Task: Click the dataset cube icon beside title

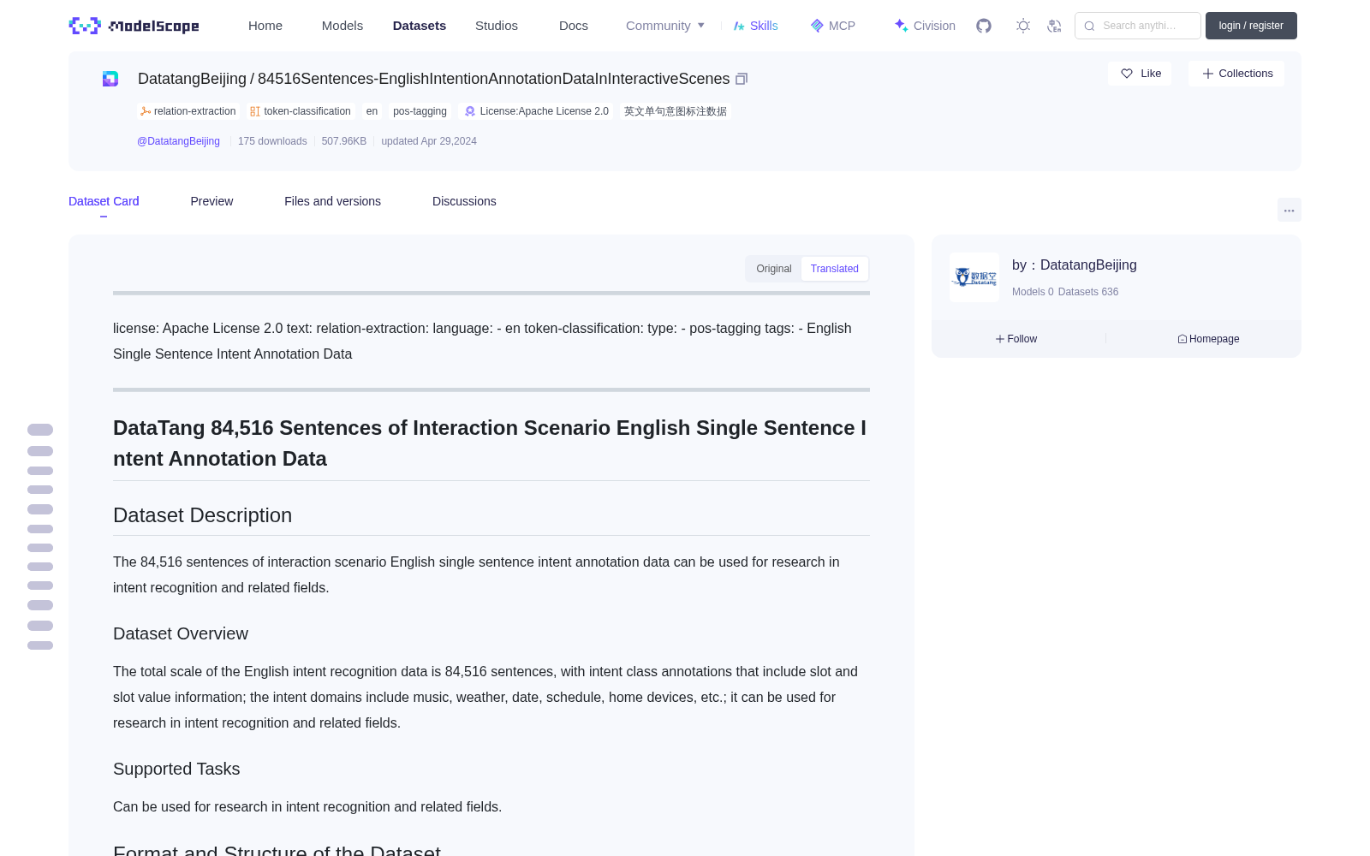Action: (110, 79)
